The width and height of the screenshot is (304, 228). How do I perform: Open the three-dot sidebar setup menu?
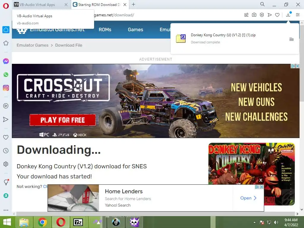(x=6, y=210)
